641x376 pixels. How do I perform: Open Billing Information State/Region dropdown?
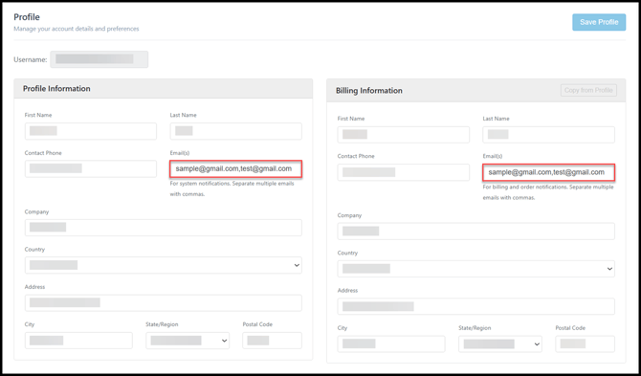[500, 344]
